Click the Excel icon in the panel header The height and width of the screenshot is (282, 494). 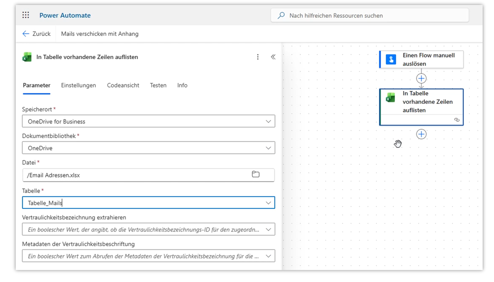tap(27, 57)
